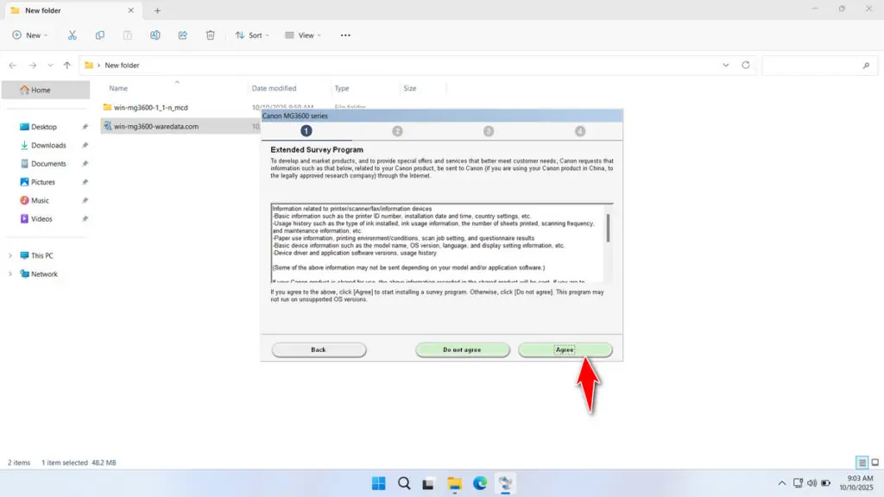
Task: Open the Sort dropdown options
Action: coord(252,35)
